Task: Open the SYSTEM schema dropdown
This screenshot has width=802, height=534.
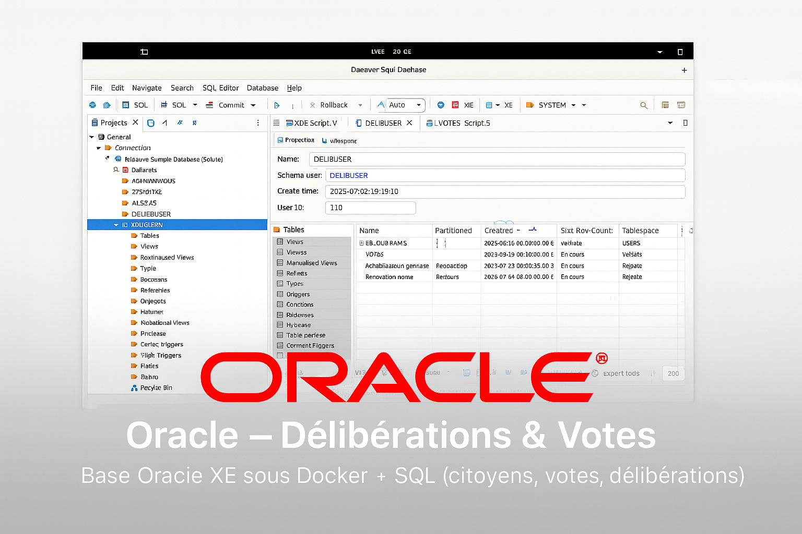Action: 573,105
